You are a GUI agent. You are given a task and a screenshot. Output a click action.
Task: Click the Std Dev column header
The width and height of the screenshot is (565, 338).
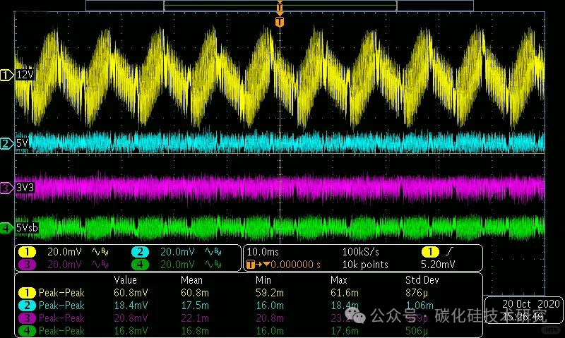tap(422, 280)
